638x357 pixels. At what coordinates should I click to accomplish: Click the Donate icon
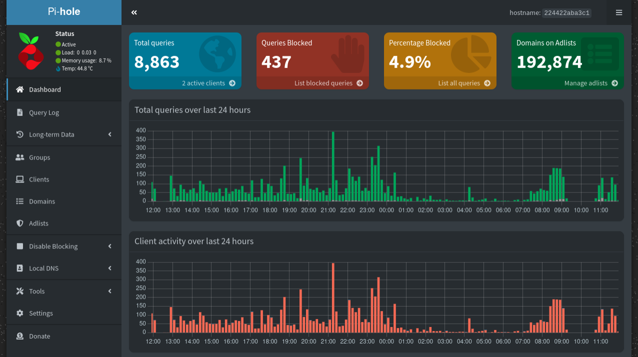[19, 335]
